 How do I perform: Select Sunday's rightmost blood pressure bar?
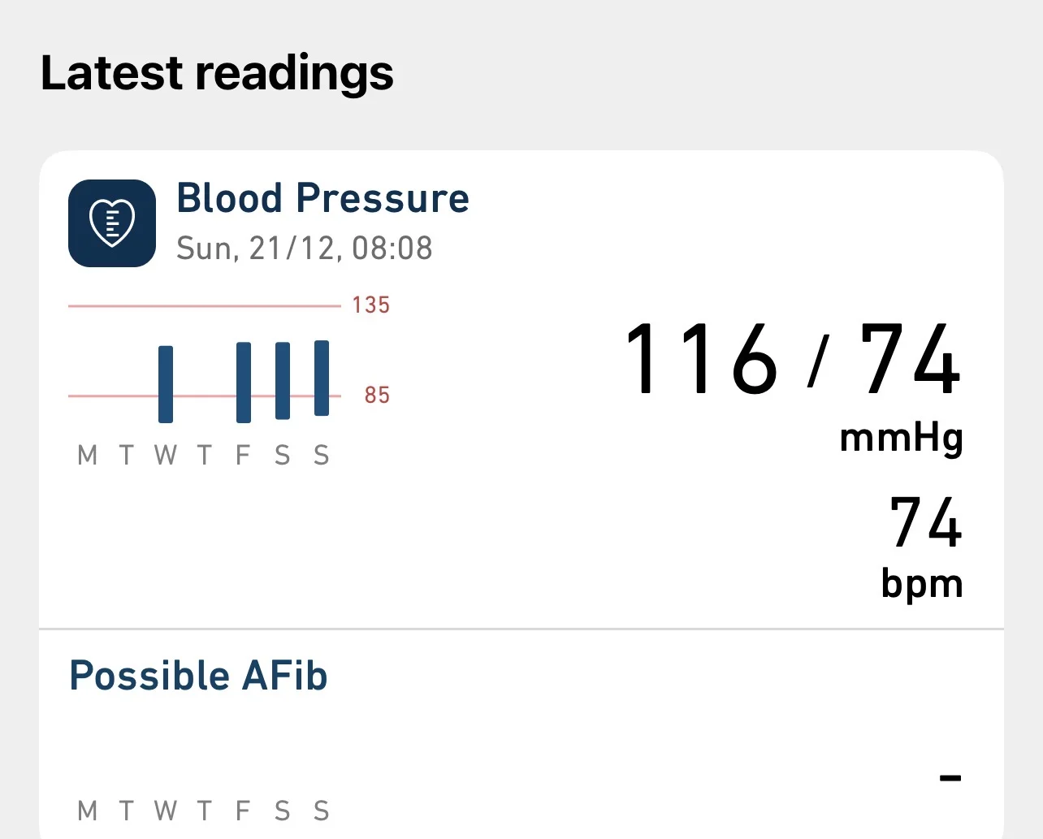coord(322,378)
